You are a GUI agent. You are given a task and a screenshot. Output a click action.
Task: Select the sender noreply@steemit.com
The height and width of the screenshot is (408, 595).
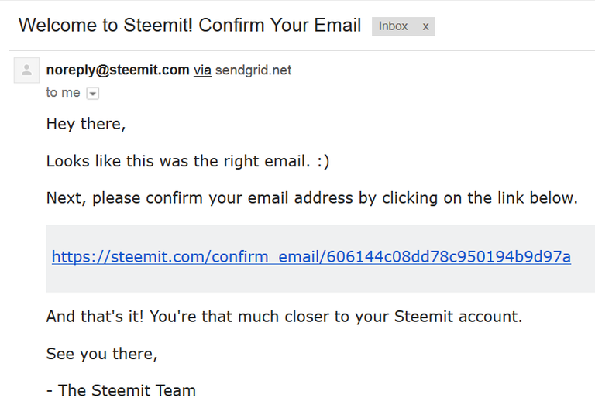[x=118, y=70]
